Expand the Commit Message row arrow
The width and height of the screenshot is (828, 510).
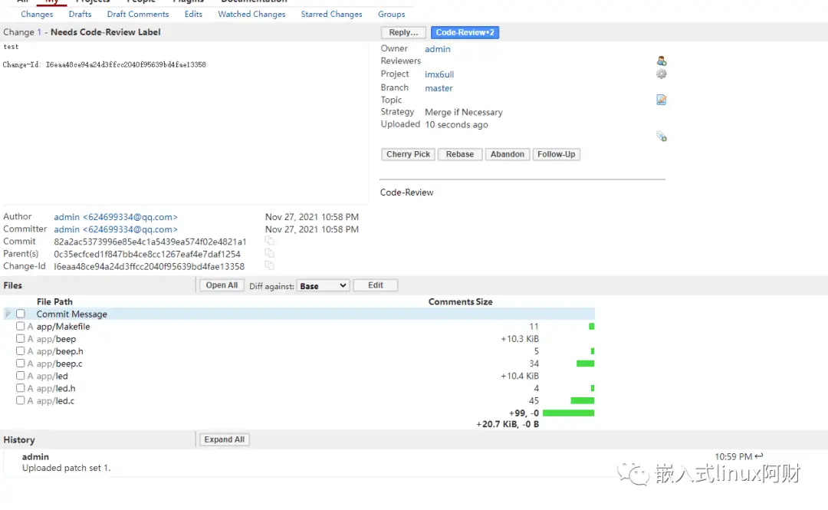8,314
